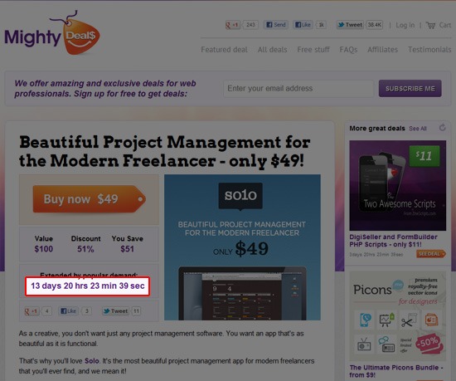Click the Subscribe Me button
The width and height of the screenshot is (456, 381).
coord(410,89)
